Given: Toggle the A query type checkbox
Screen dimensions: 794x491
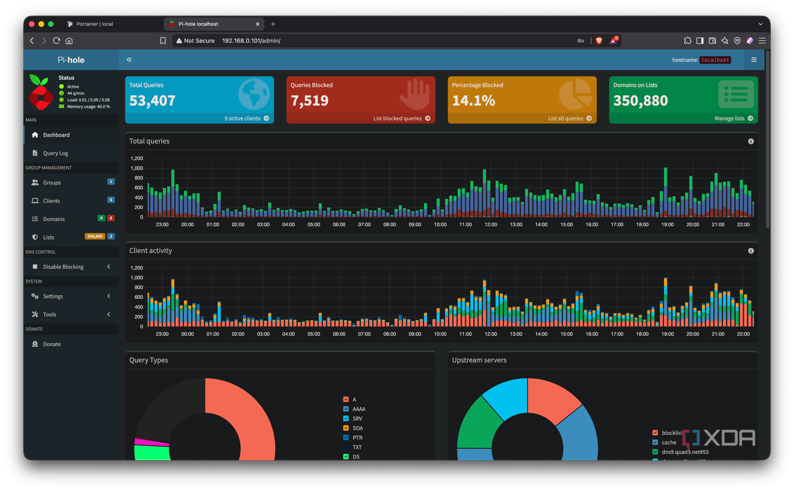Looking at the screenshot, I should pyautogui.click(x=346, y=399).
